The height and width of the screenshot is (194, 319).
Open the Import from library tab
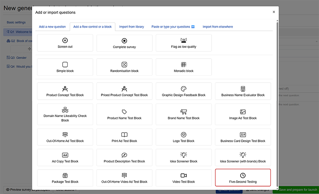click(x=131, y=27)
